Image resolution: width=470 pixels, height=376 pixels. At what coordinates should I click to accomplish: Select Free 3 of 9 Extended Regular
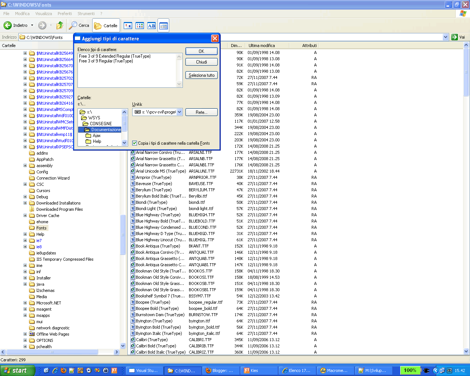point(115,56)
